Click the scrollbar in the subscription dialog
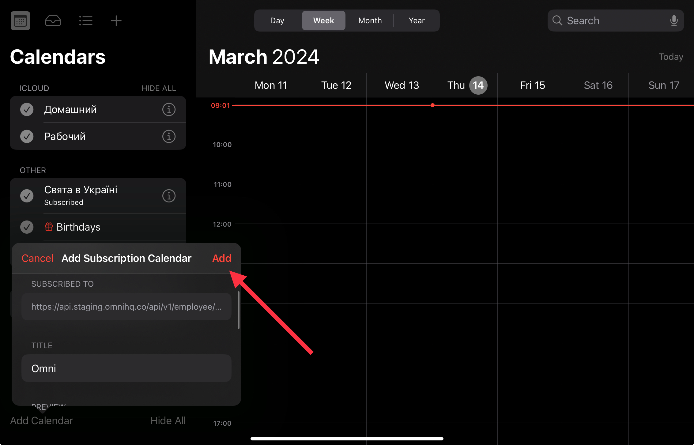Viewport: 694px width, 445px height. pyautogui.click(x=239, y=310)
